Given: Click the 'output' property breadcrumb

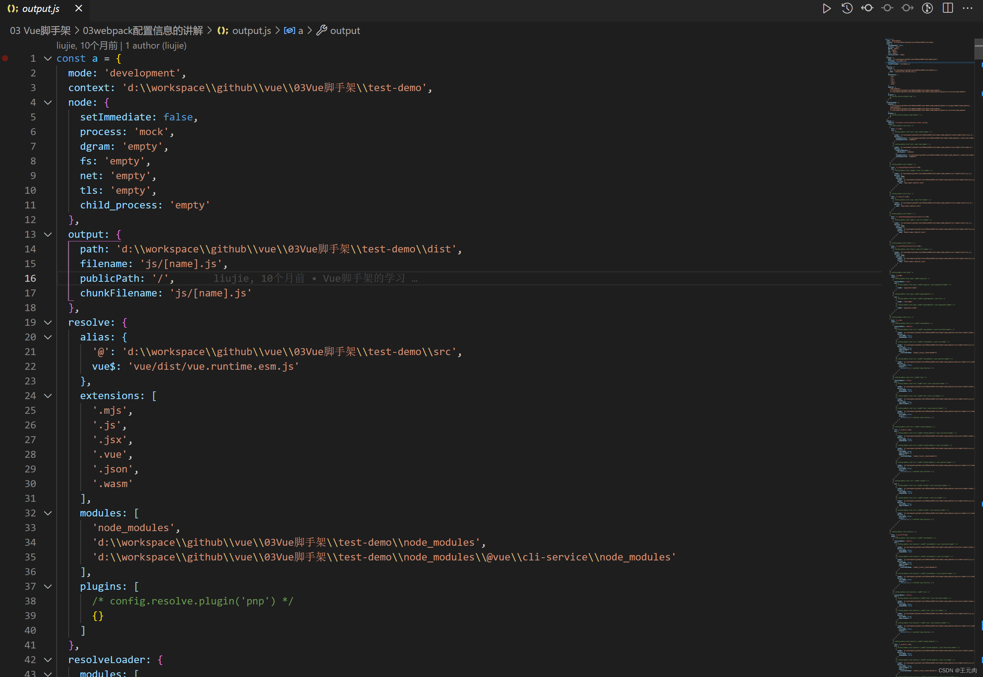Looking at the screenshot, I should 345,30.
